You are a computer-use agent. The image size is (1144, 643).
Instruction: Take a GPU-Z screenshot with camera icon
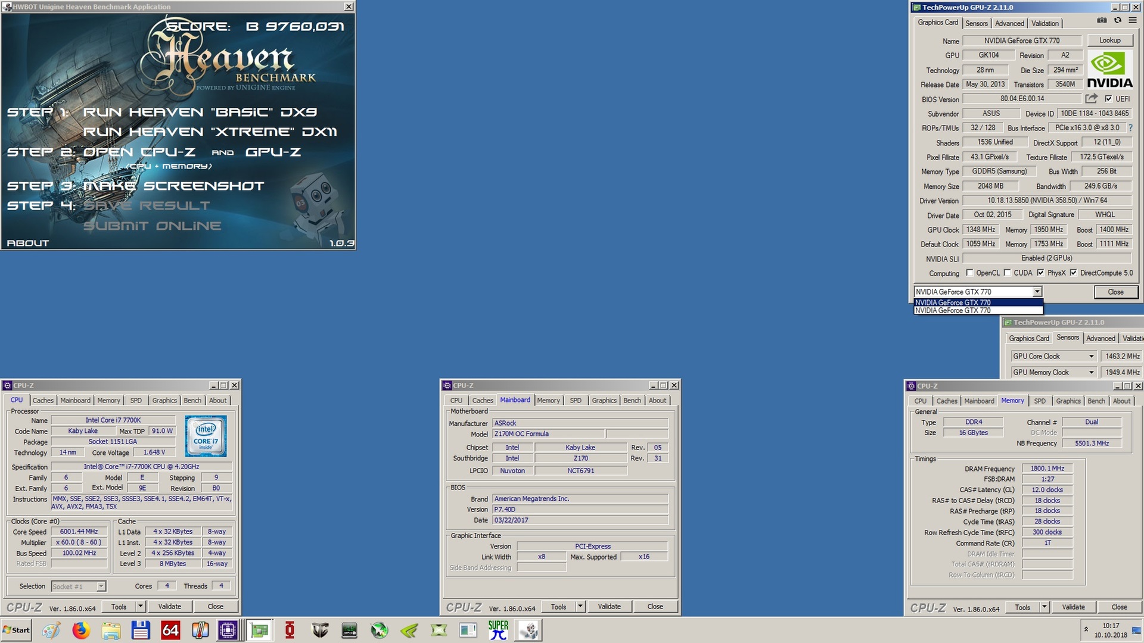coord(1102,21)
